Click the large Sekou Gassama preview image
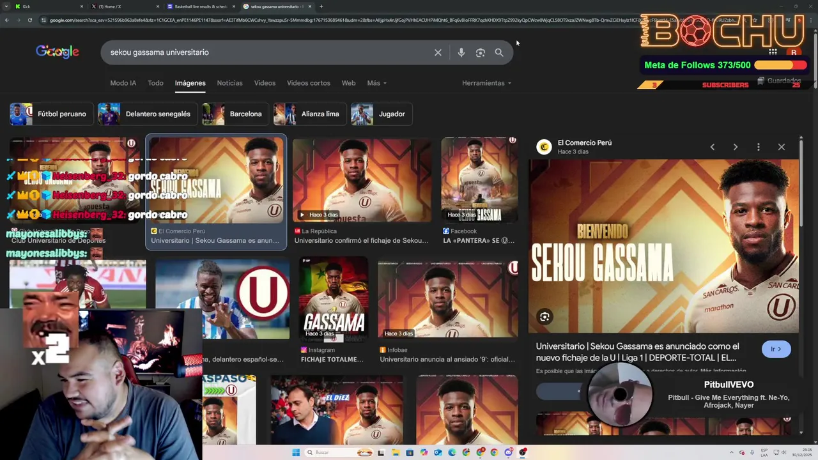The width and height of the screenshot is (818, 460). pos(663,247)
